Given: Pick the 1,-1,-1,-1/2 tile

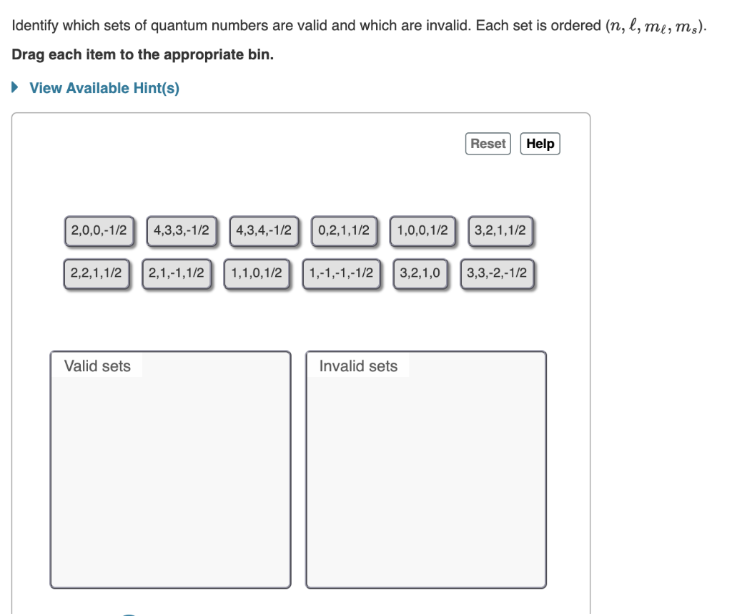Looking at the screenshot, I should 341,273.
